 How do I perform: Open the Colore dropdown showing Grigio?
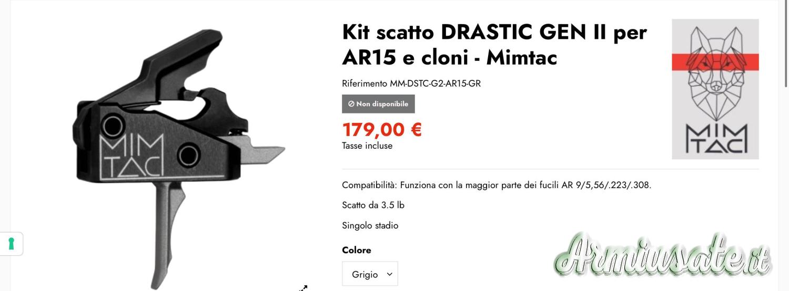tap(370, 274)
